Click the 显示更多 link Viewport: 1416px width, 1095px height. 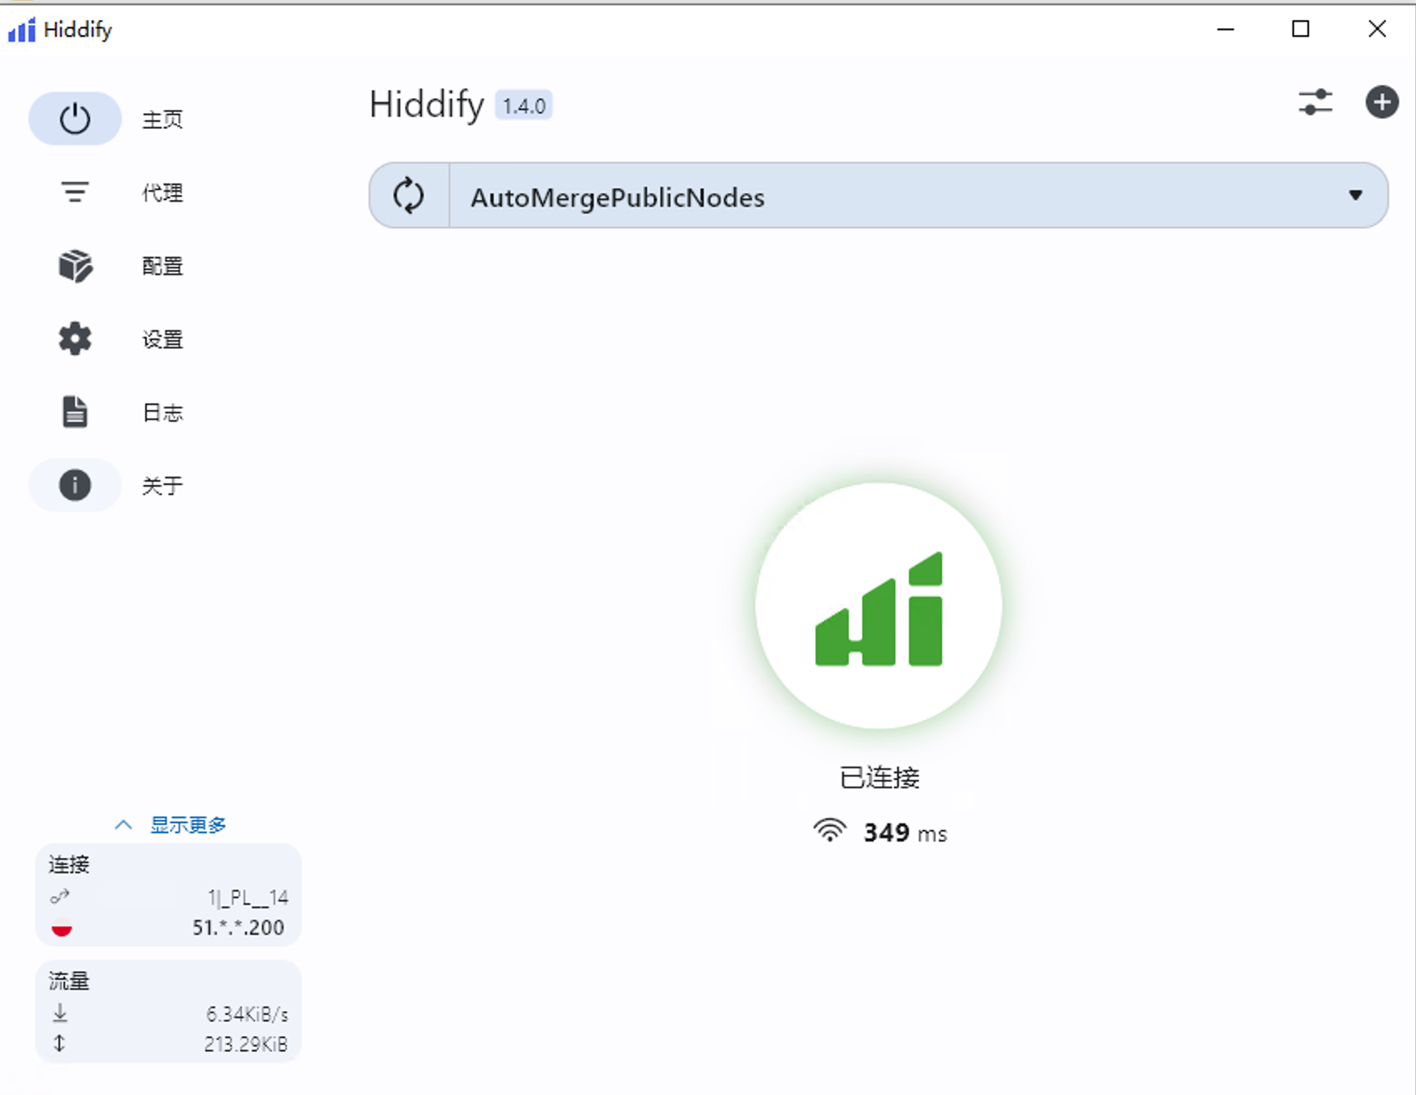(x=188, y=825)
